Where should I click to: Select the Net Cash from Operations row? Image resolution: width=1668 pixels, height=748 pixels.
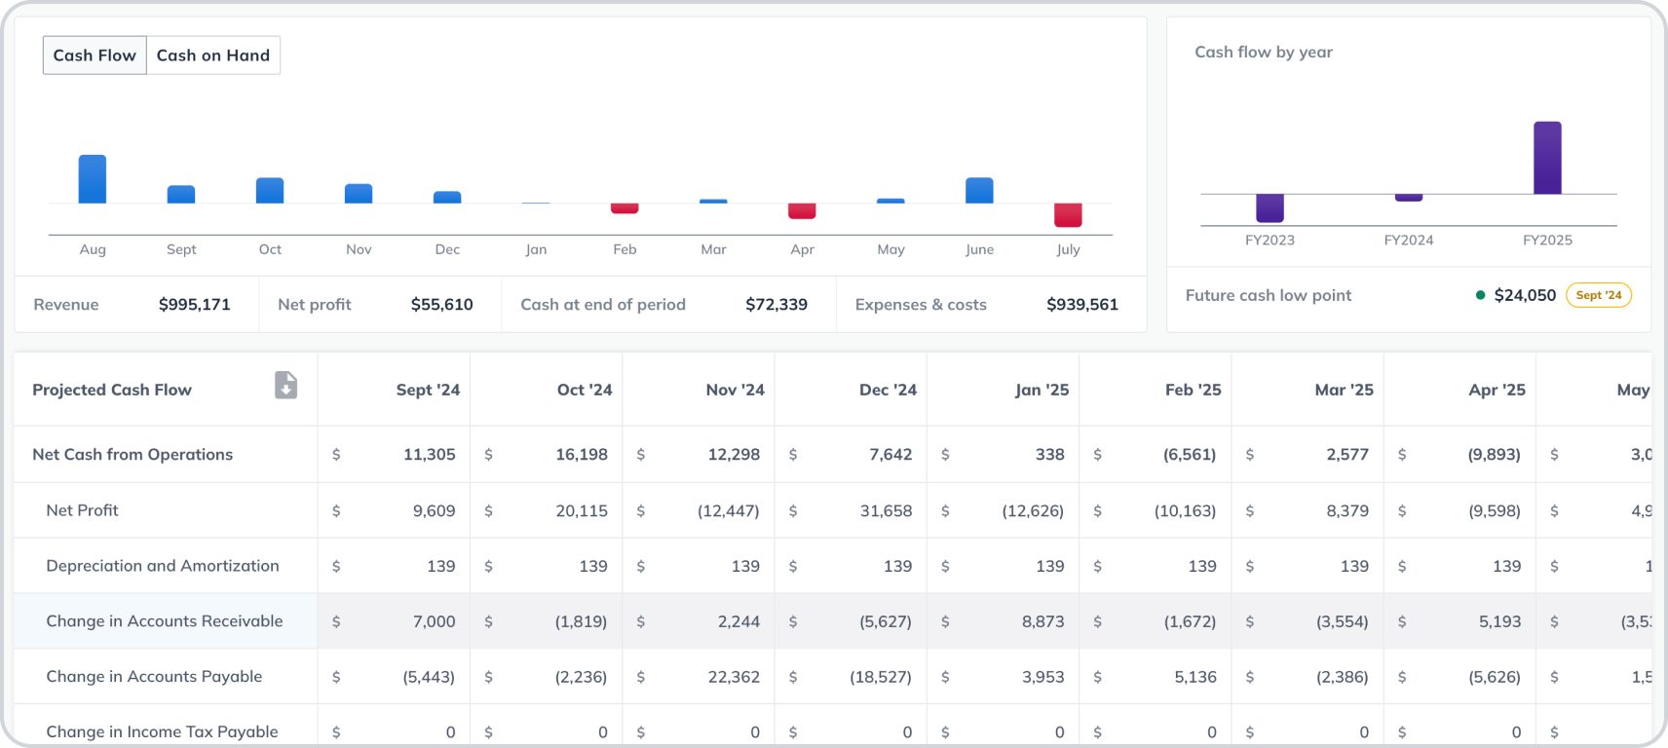coord(133,454)
